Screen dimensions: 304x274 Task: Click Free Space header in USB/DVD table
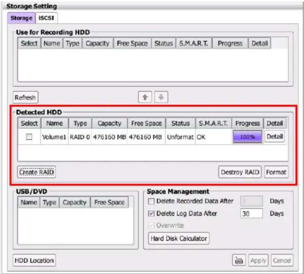pyautogui.click(x=109, y=203)
